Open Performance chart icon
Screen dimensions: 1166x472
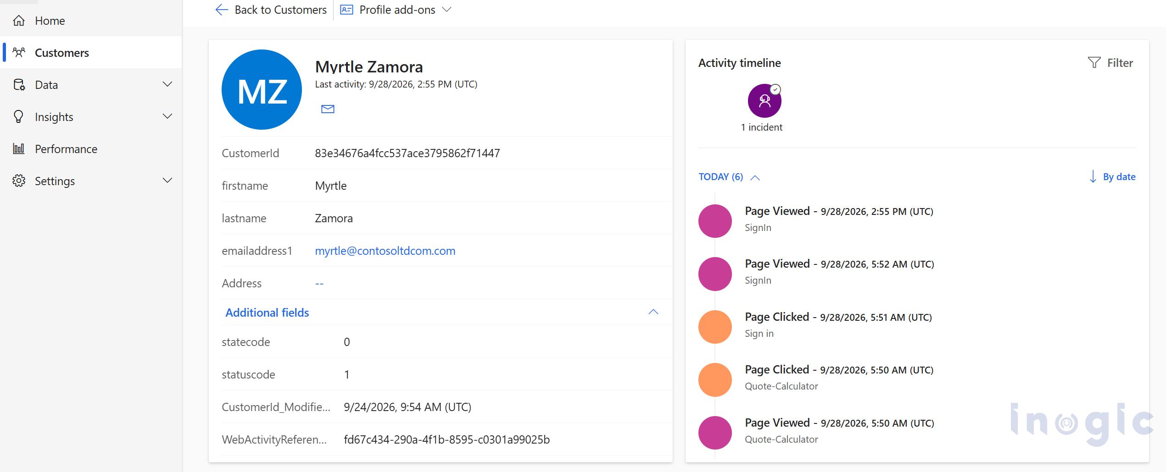point(19,148)
